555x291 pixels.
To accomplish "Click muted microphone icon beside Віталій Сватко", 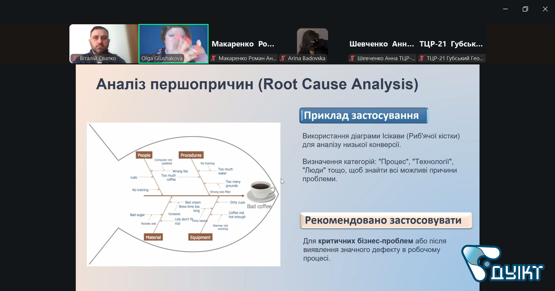I will point(75,58).
